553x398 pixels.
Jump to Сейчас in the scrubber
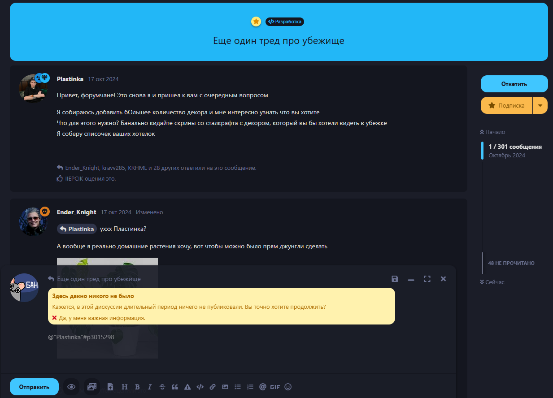click(492, 282)
